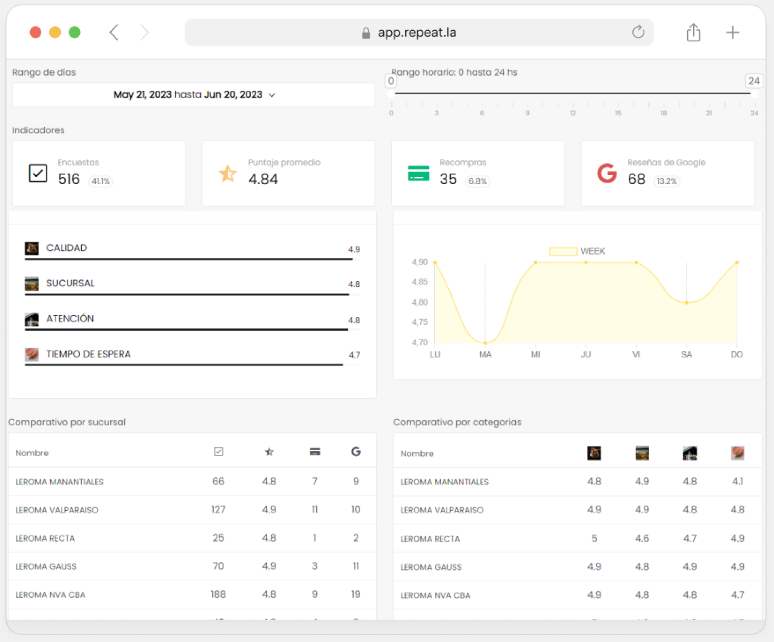The image size is (774, 642).
Task: Click the 4.84 average score value
Action: coord(263,179)
